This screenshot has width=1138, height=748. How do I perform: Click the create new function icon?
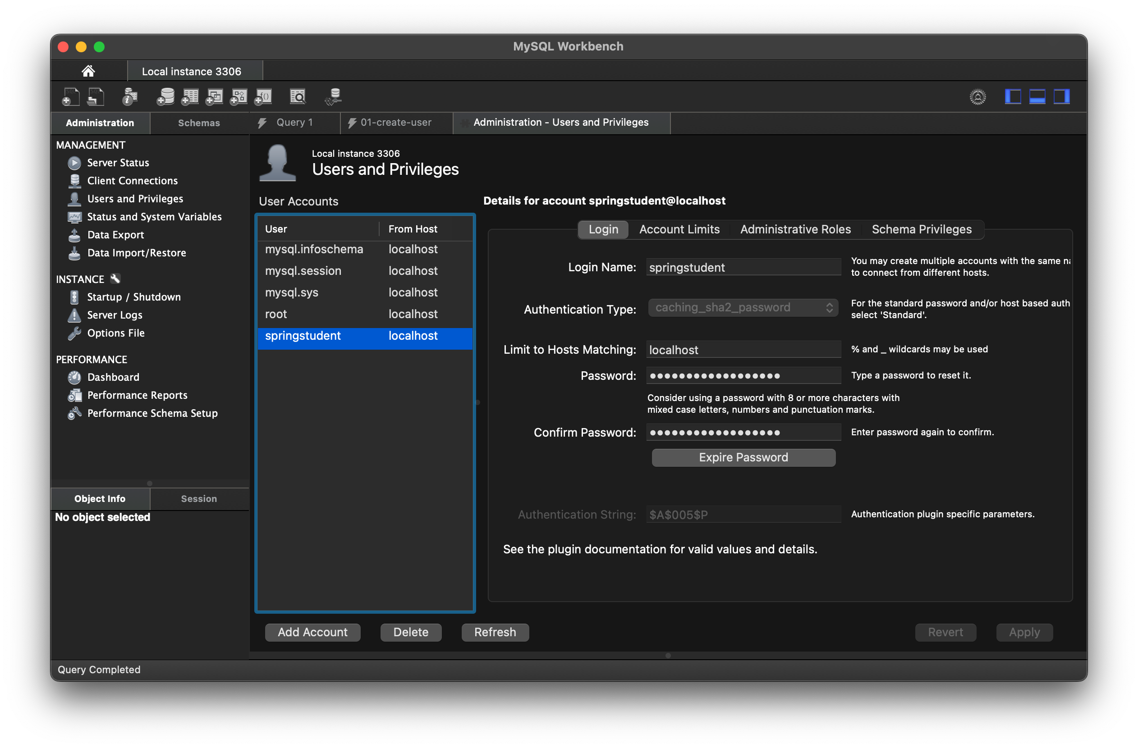pos(263,97)
